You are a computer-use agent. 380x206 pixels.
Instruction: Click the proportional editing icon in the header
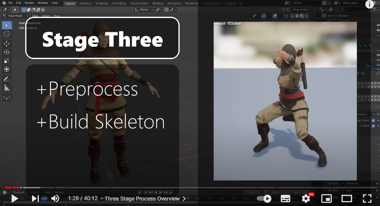(158, 10)
